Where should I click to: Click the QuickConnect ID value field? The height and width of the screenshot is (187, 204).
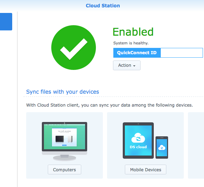[182, 53]
